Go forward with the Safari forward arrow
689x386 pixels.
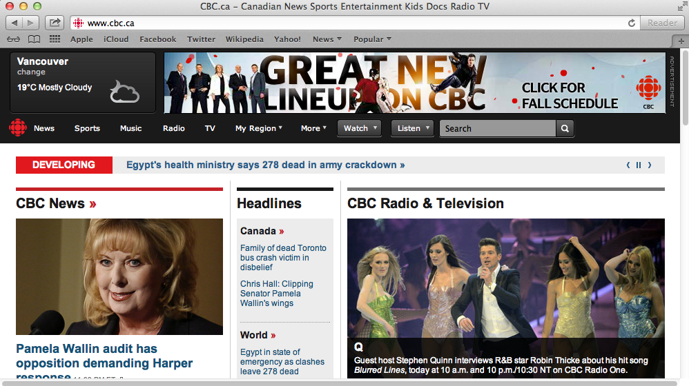pos(31,23)
